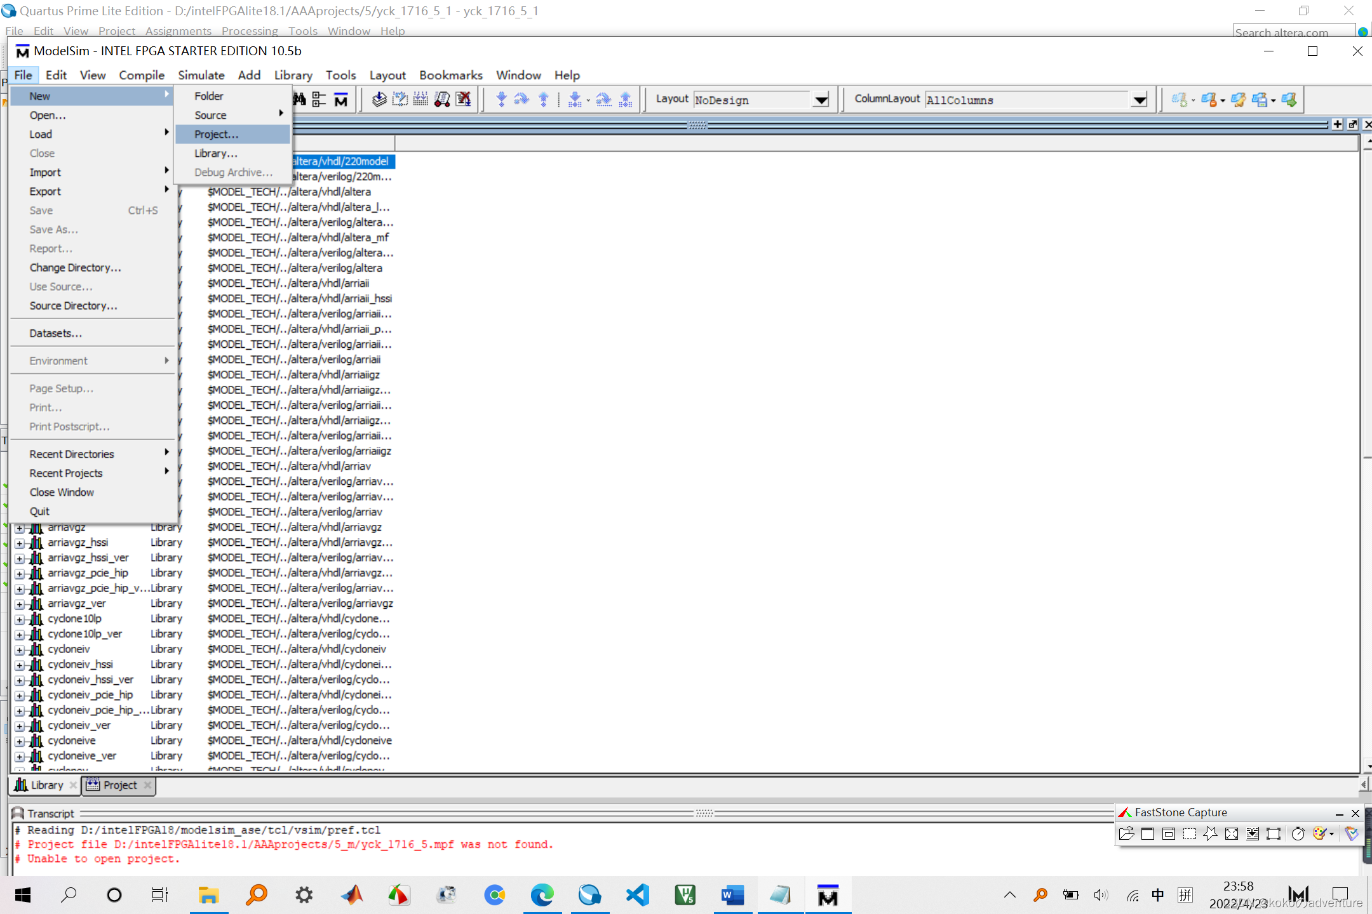The image size is (1372, 914).
Task: Click the Step Out Current up arrow icon
Action: [626, 100]
